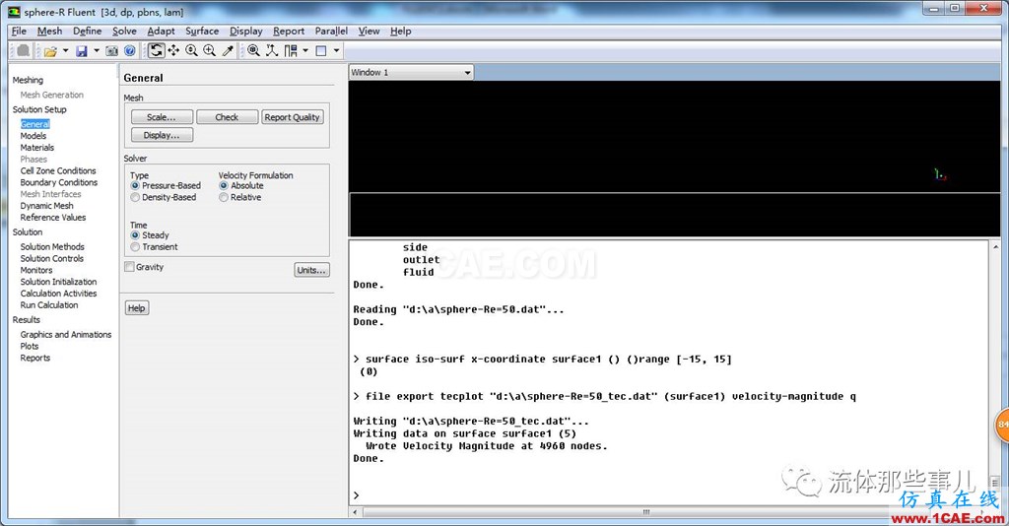The image size is (1009, 526).
Task: Select Solution Controls in tree
Action: (x=52, y=258)
